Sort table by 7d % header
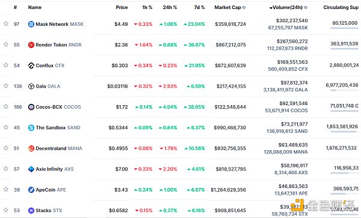 pos(199,7)
